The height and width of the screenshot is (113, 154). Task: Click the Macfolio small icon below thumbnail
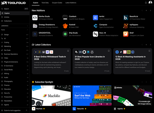pos(34,109)
